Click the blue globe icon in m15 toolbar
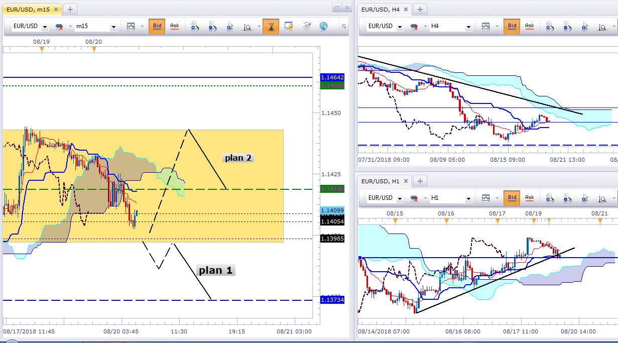The image size is (618, 343). 323,26
